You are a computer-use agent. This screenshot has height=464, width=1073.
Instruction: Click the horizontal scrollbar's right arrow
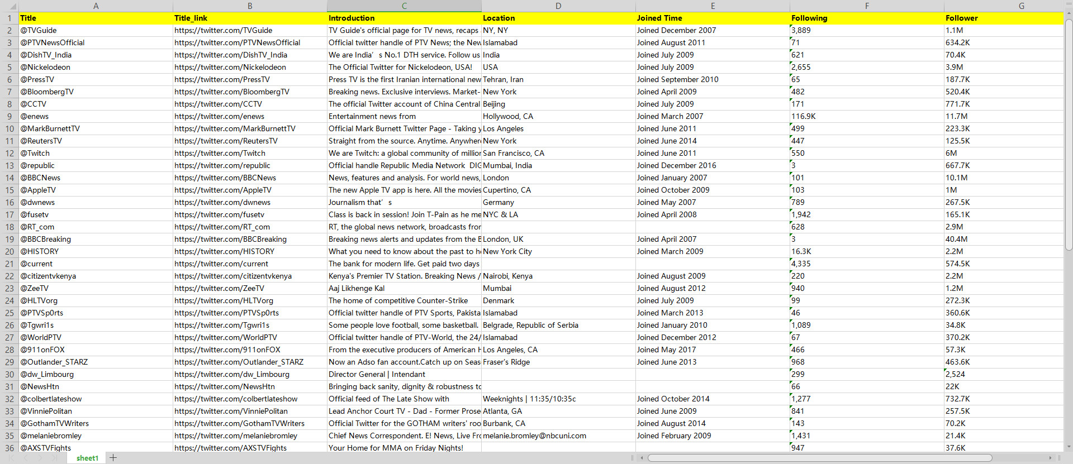1051,458
